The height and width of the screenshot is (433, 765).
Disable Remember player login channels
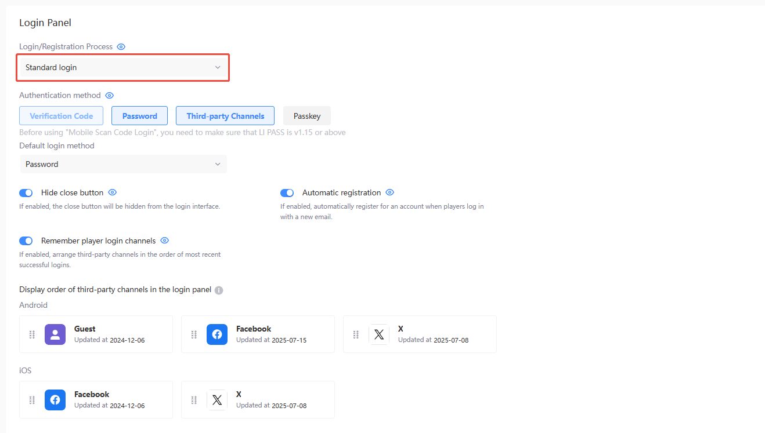[x=26, y=241]
